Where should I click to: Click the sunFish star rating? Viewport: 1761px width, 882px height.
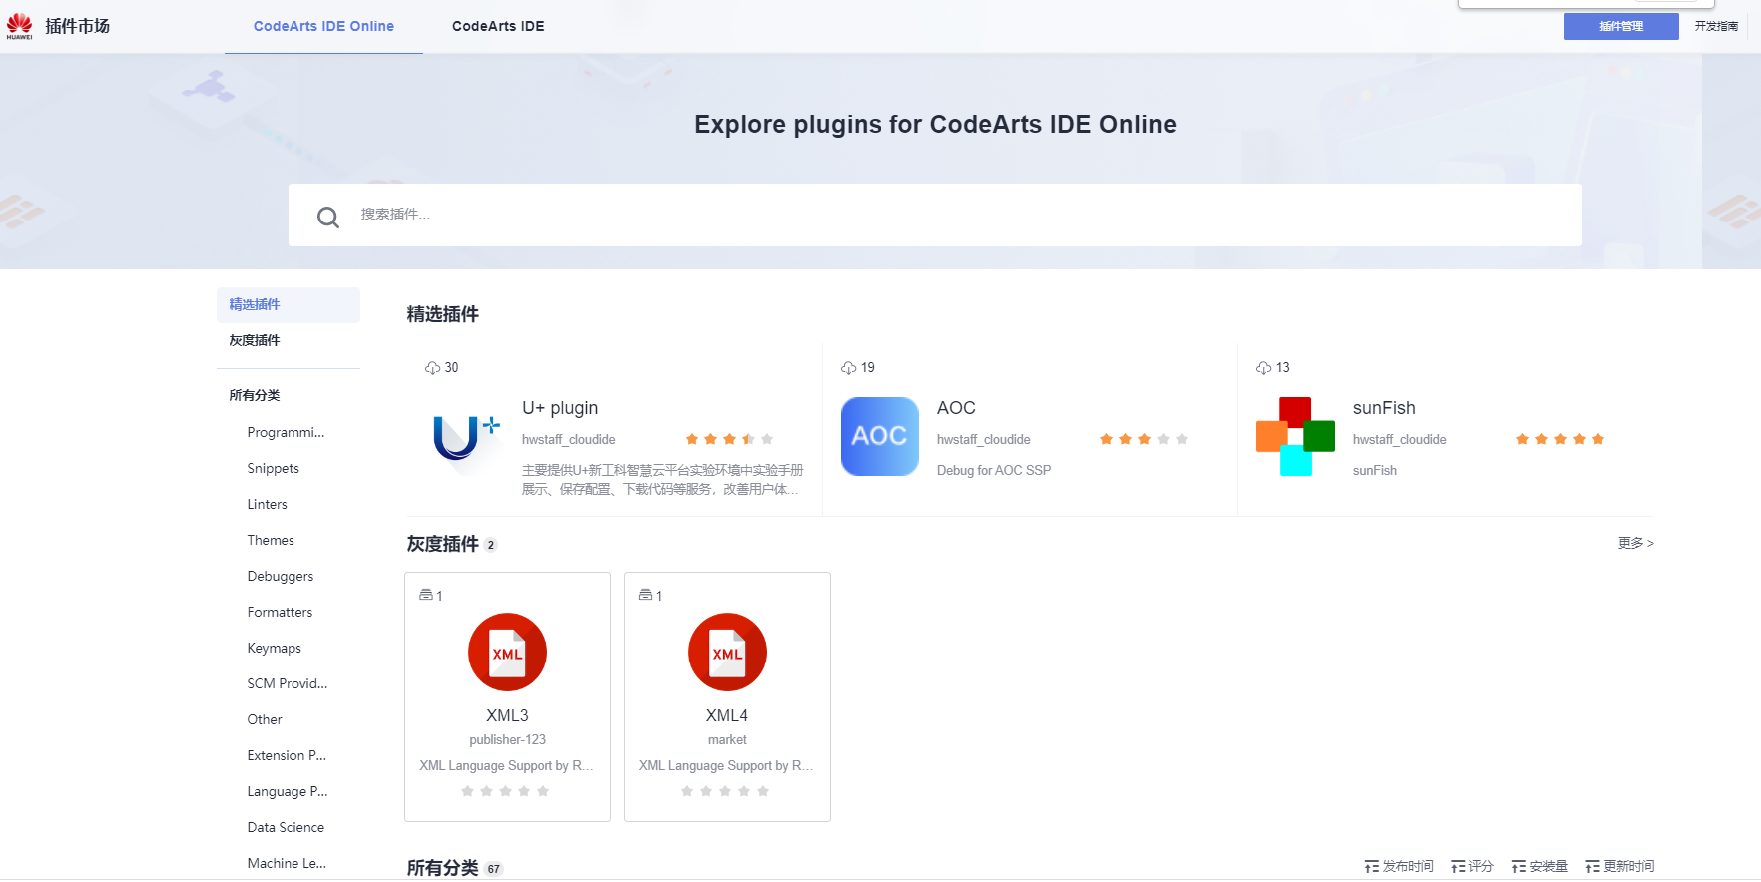coord(1560,439)
